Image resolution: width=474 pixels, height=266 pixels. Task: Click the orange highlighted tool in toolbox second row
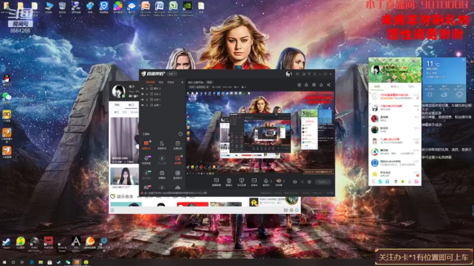click(x=177, y=160)
